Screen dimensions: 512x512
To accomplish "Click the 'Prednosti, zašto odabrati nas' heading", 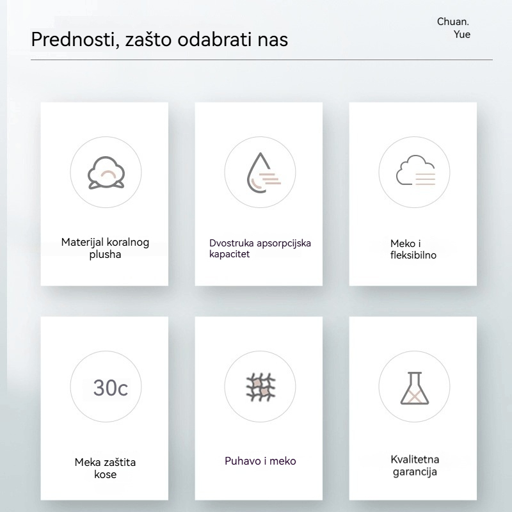I will [159, 39].
